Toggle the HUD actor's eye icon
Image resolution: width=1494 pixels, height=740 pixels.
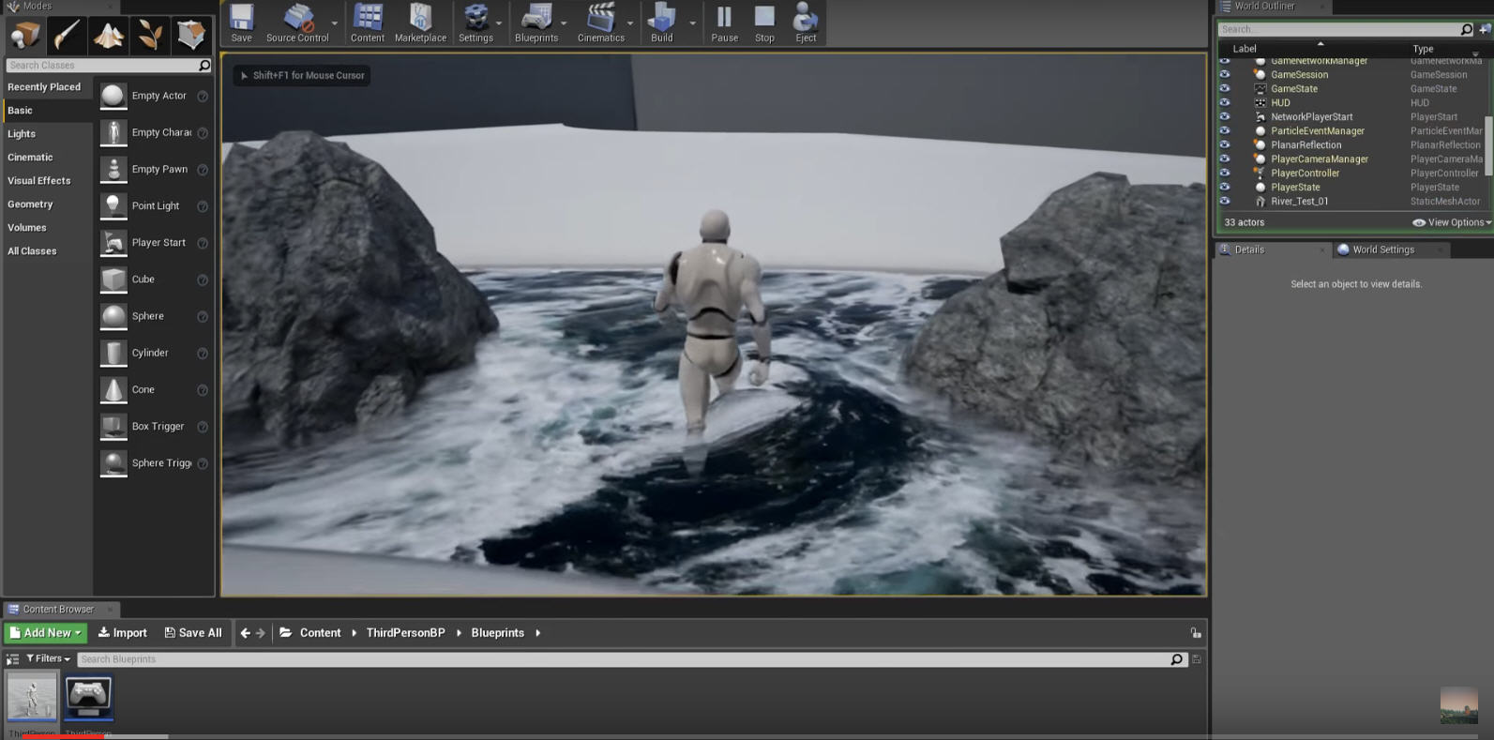[1224, 102]
